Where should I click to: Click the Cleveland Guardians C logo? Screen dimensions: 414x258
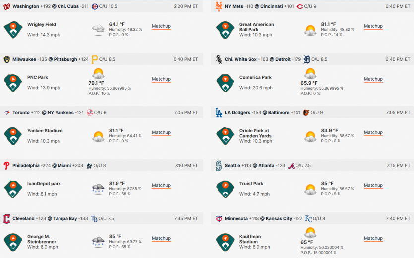(6, 219)
